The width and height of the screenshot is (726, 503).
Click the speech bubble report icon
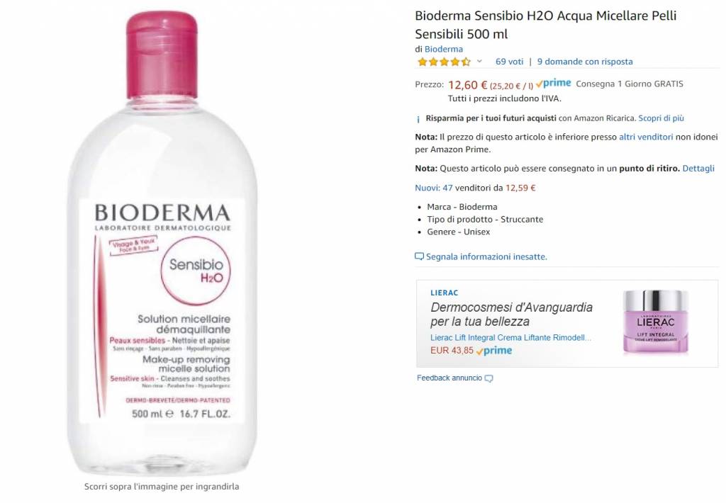419,256
